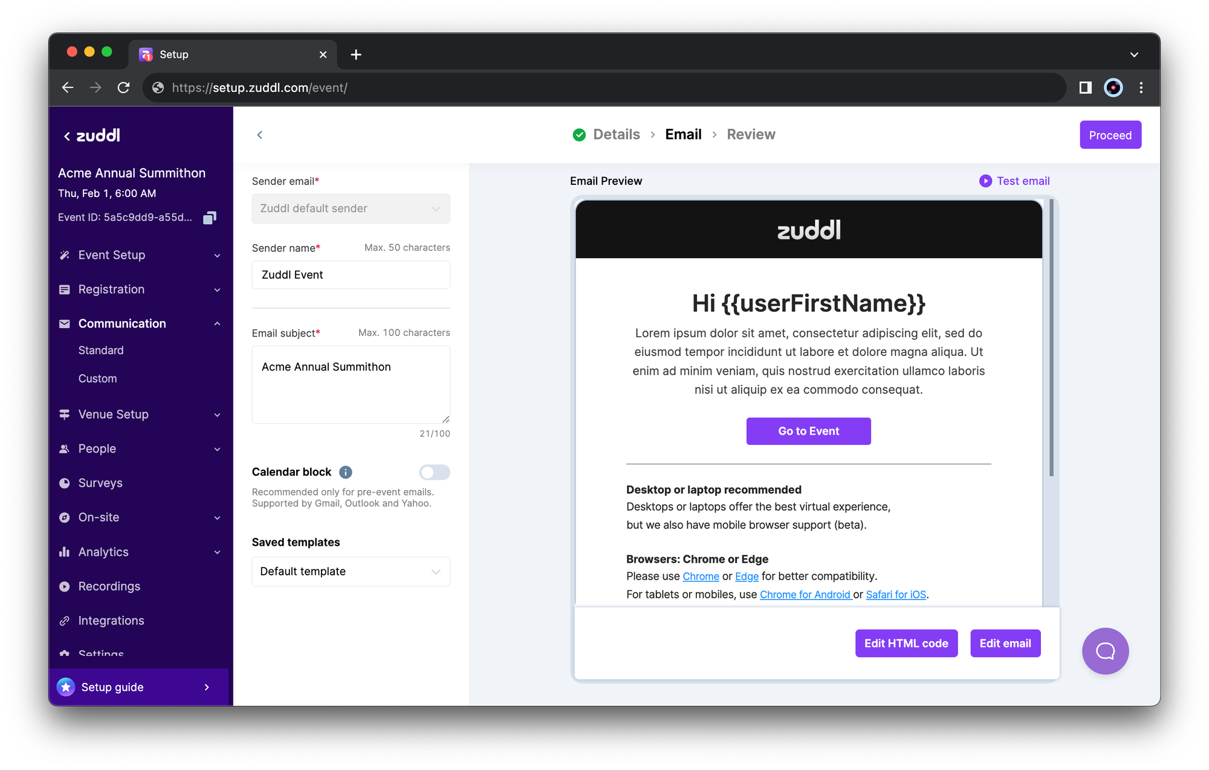Image resolution: width=1209 pixels, height=770 pixels.
Task: Click the back chevron beside Details step
Action: 260,135
